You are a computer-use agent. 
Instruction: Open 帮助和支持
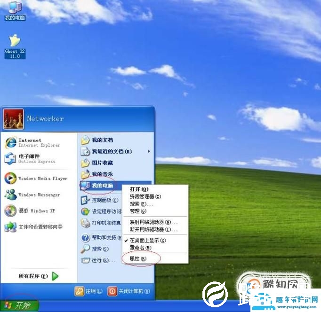pyautogui.click(x=101, y=238)
